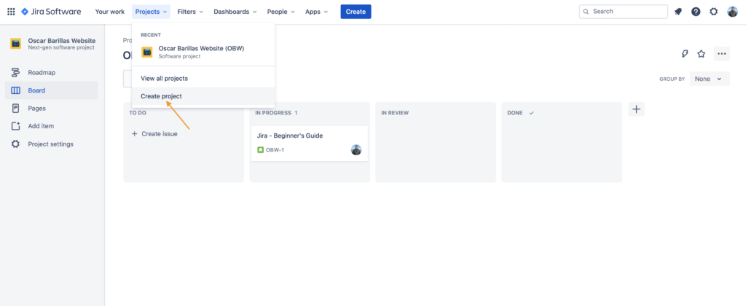This screenshot has width=746, height=306.
Task: Click the Project settings gear icon
Action: point(15,144)
